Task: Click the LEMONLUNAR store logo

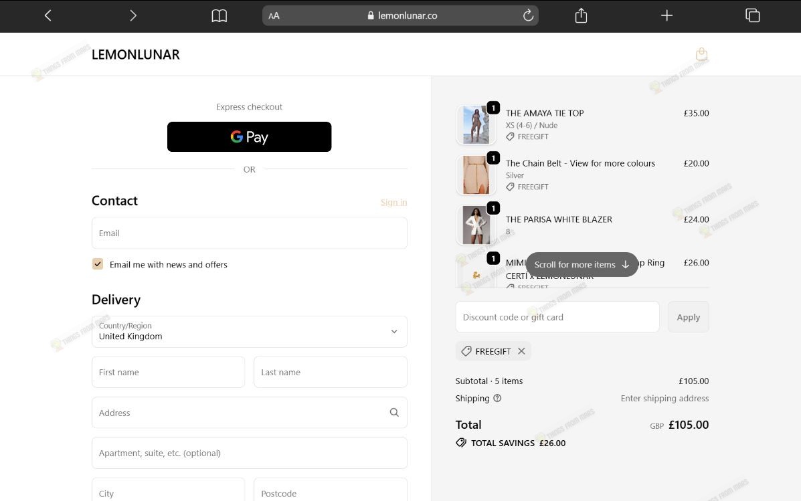Action: pos(136,55)
